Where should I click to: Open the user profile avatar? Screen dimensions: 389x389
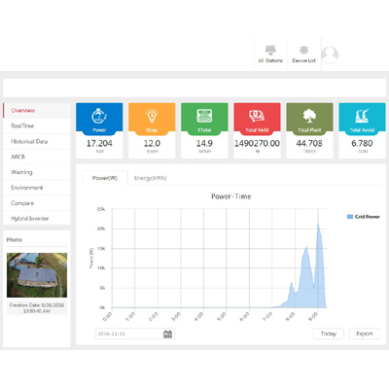coord(330,54)
